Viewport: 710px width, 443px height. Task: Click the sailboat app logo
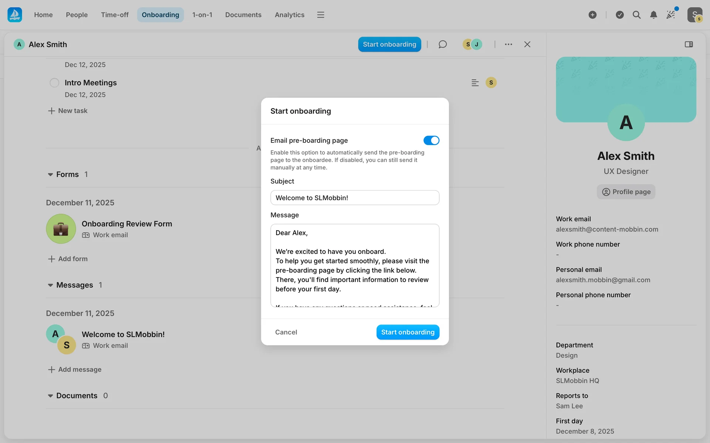[x=15, y=15]
